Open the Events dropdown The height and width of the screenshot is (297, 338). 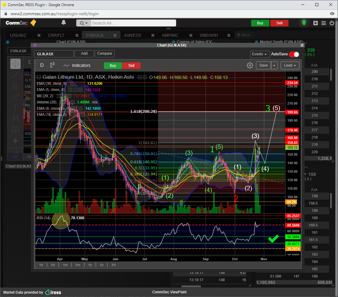260,54
